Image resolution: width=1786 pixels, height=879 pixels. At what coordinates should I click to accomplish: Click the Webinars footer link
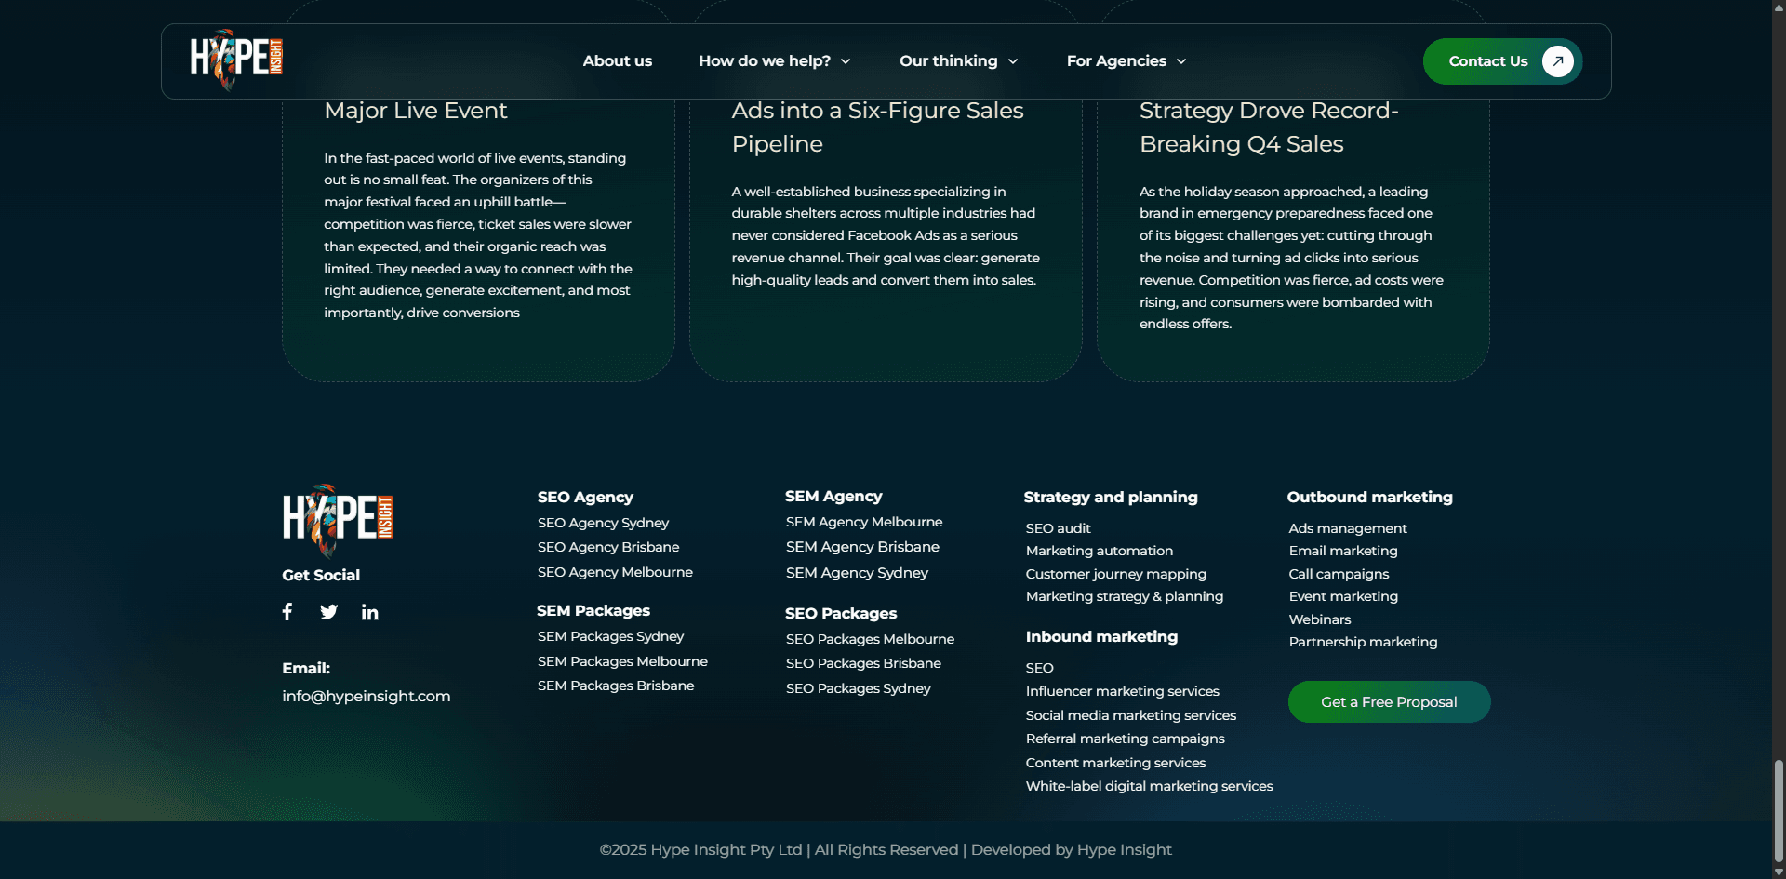[x=1319, y=619]
